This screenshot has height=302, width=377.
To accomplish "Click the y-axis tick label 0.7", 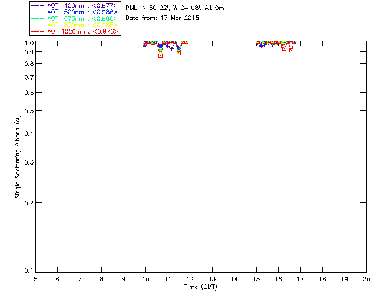I will point(28,77).
